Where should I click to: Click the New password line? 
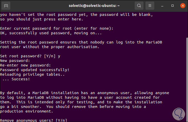point(15,61)
